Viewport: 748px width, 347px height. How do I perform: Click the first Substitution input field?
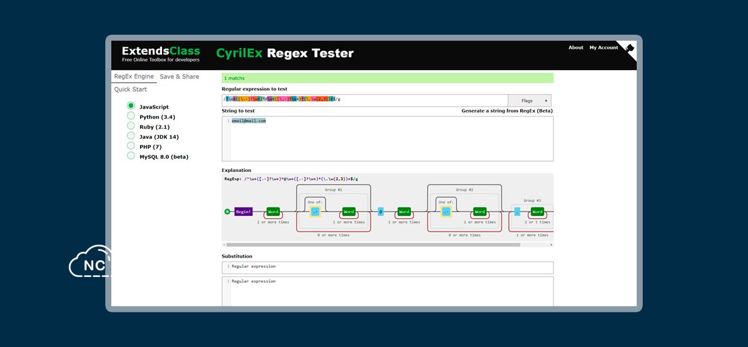click(x=387, y=267)
